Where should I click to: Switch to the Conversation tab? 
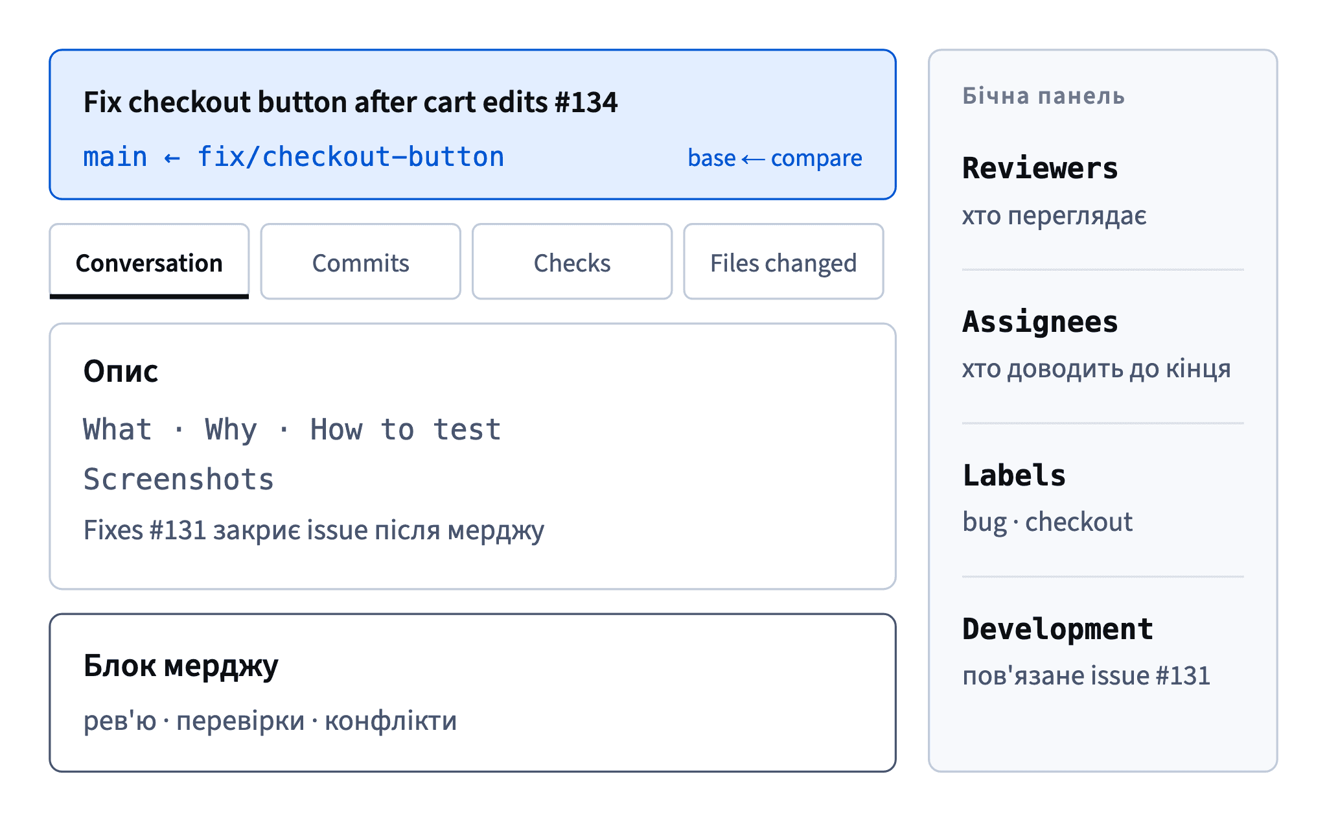click(x=149, y=262)
